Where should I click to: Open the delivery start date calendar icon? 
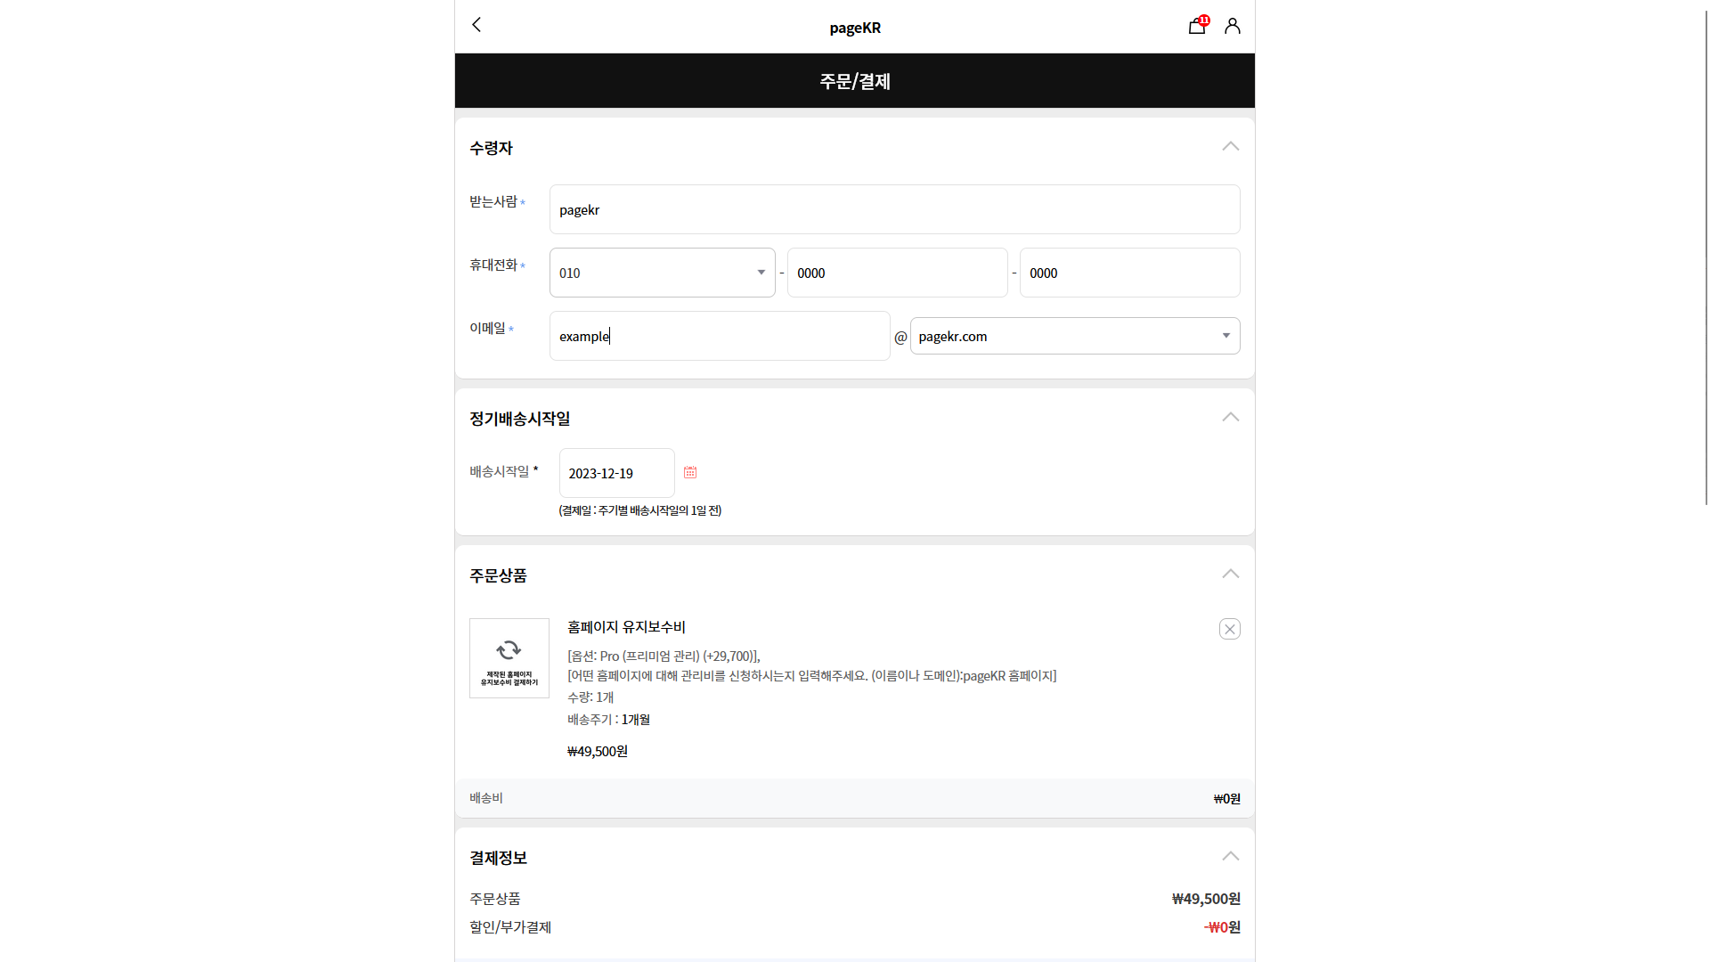(690, 473)
